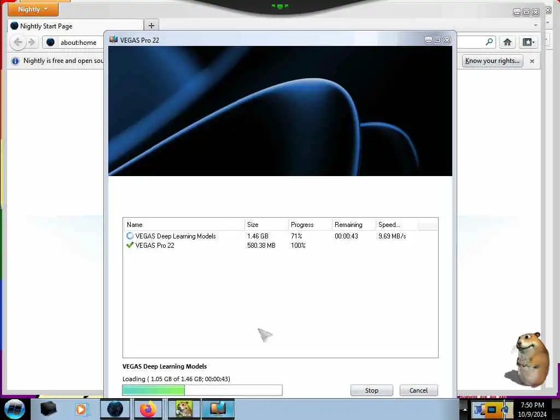The image size is (560, 420).
Task: Open the black box taskbar icon
Action: [x=48, y=409]
